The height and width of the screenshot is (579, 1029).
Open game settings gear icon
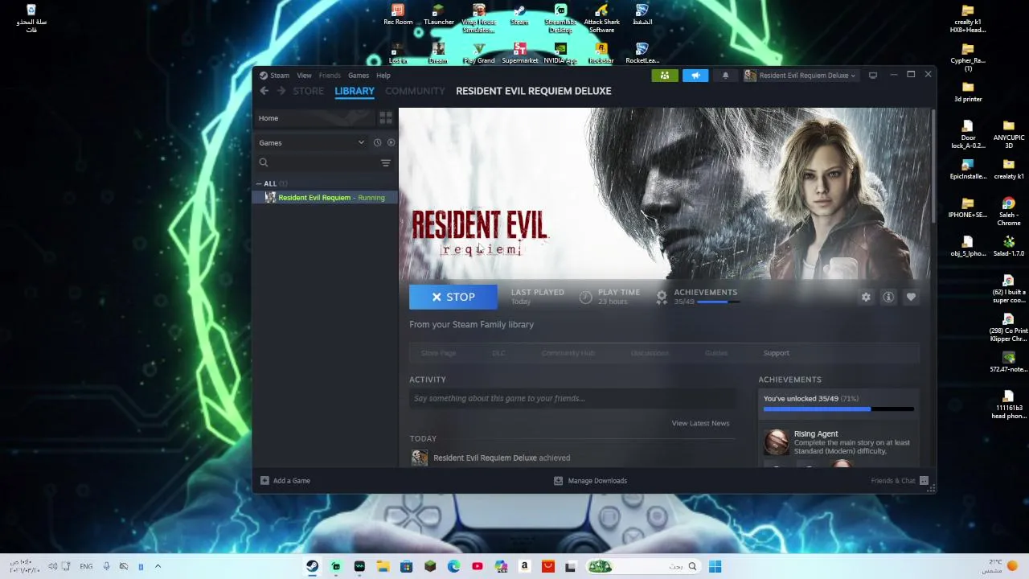tap(866, 297)
